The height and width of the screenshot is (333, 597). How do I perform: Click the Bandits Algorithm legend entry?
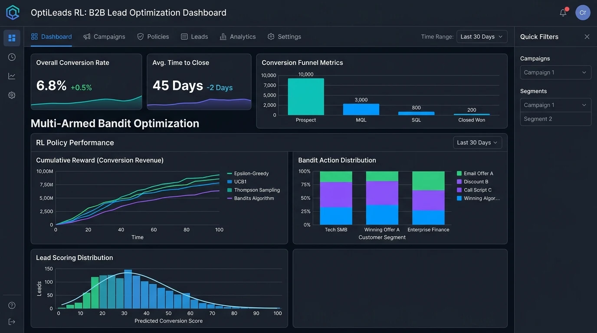[250, 198]
